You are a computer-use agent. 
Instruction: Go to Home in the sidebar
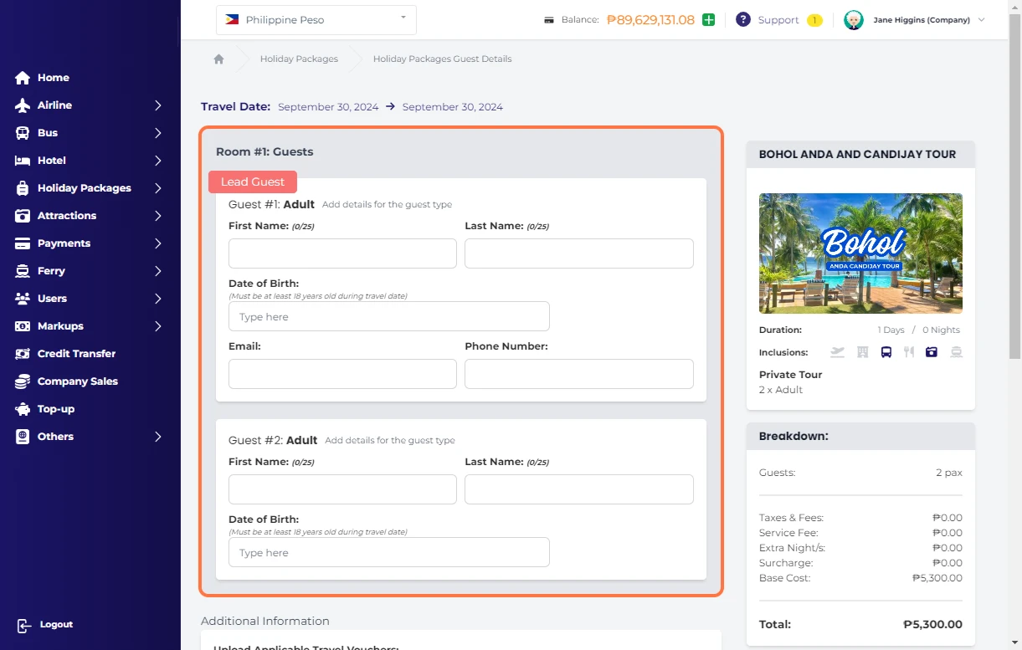[x=53, y=78]
